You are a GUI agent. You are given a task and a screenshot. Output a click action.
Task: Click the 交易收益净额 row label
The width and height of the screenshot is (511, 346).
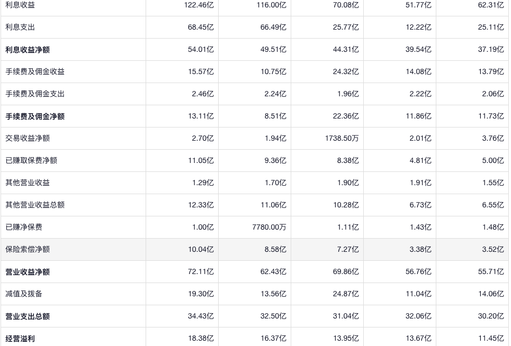[x=28, y=138]
